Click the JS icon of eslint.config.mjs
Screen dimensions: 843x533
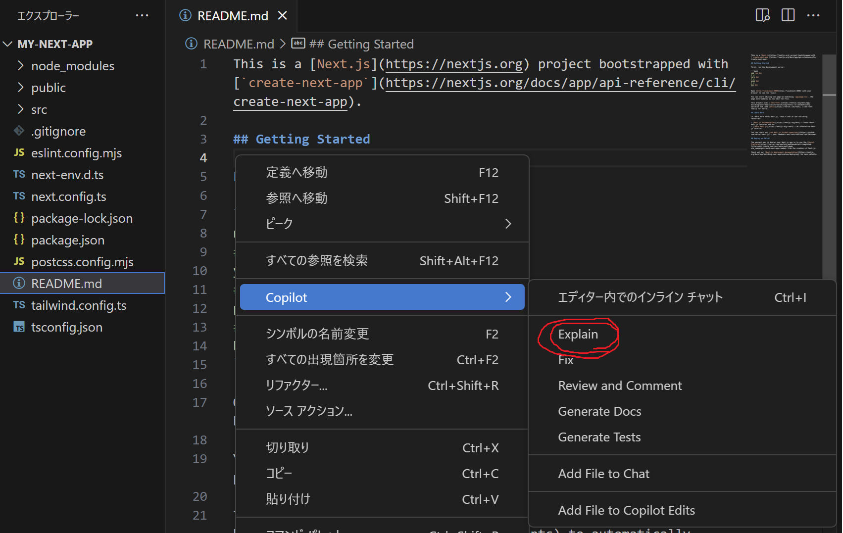[x=19, y=152]
